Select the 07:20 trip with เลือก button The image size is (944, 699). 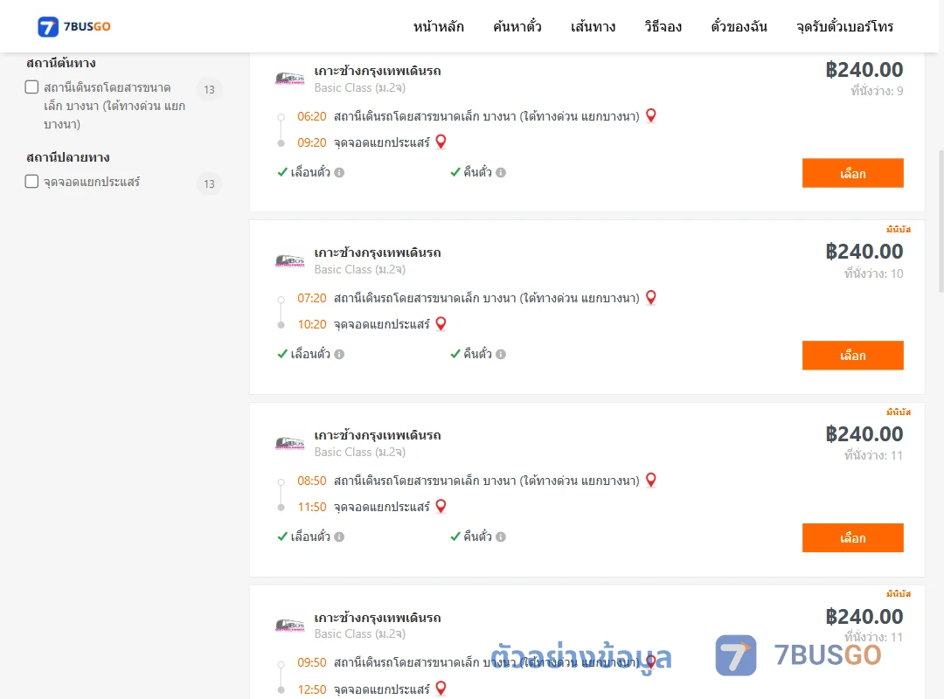tap(852, 356)
